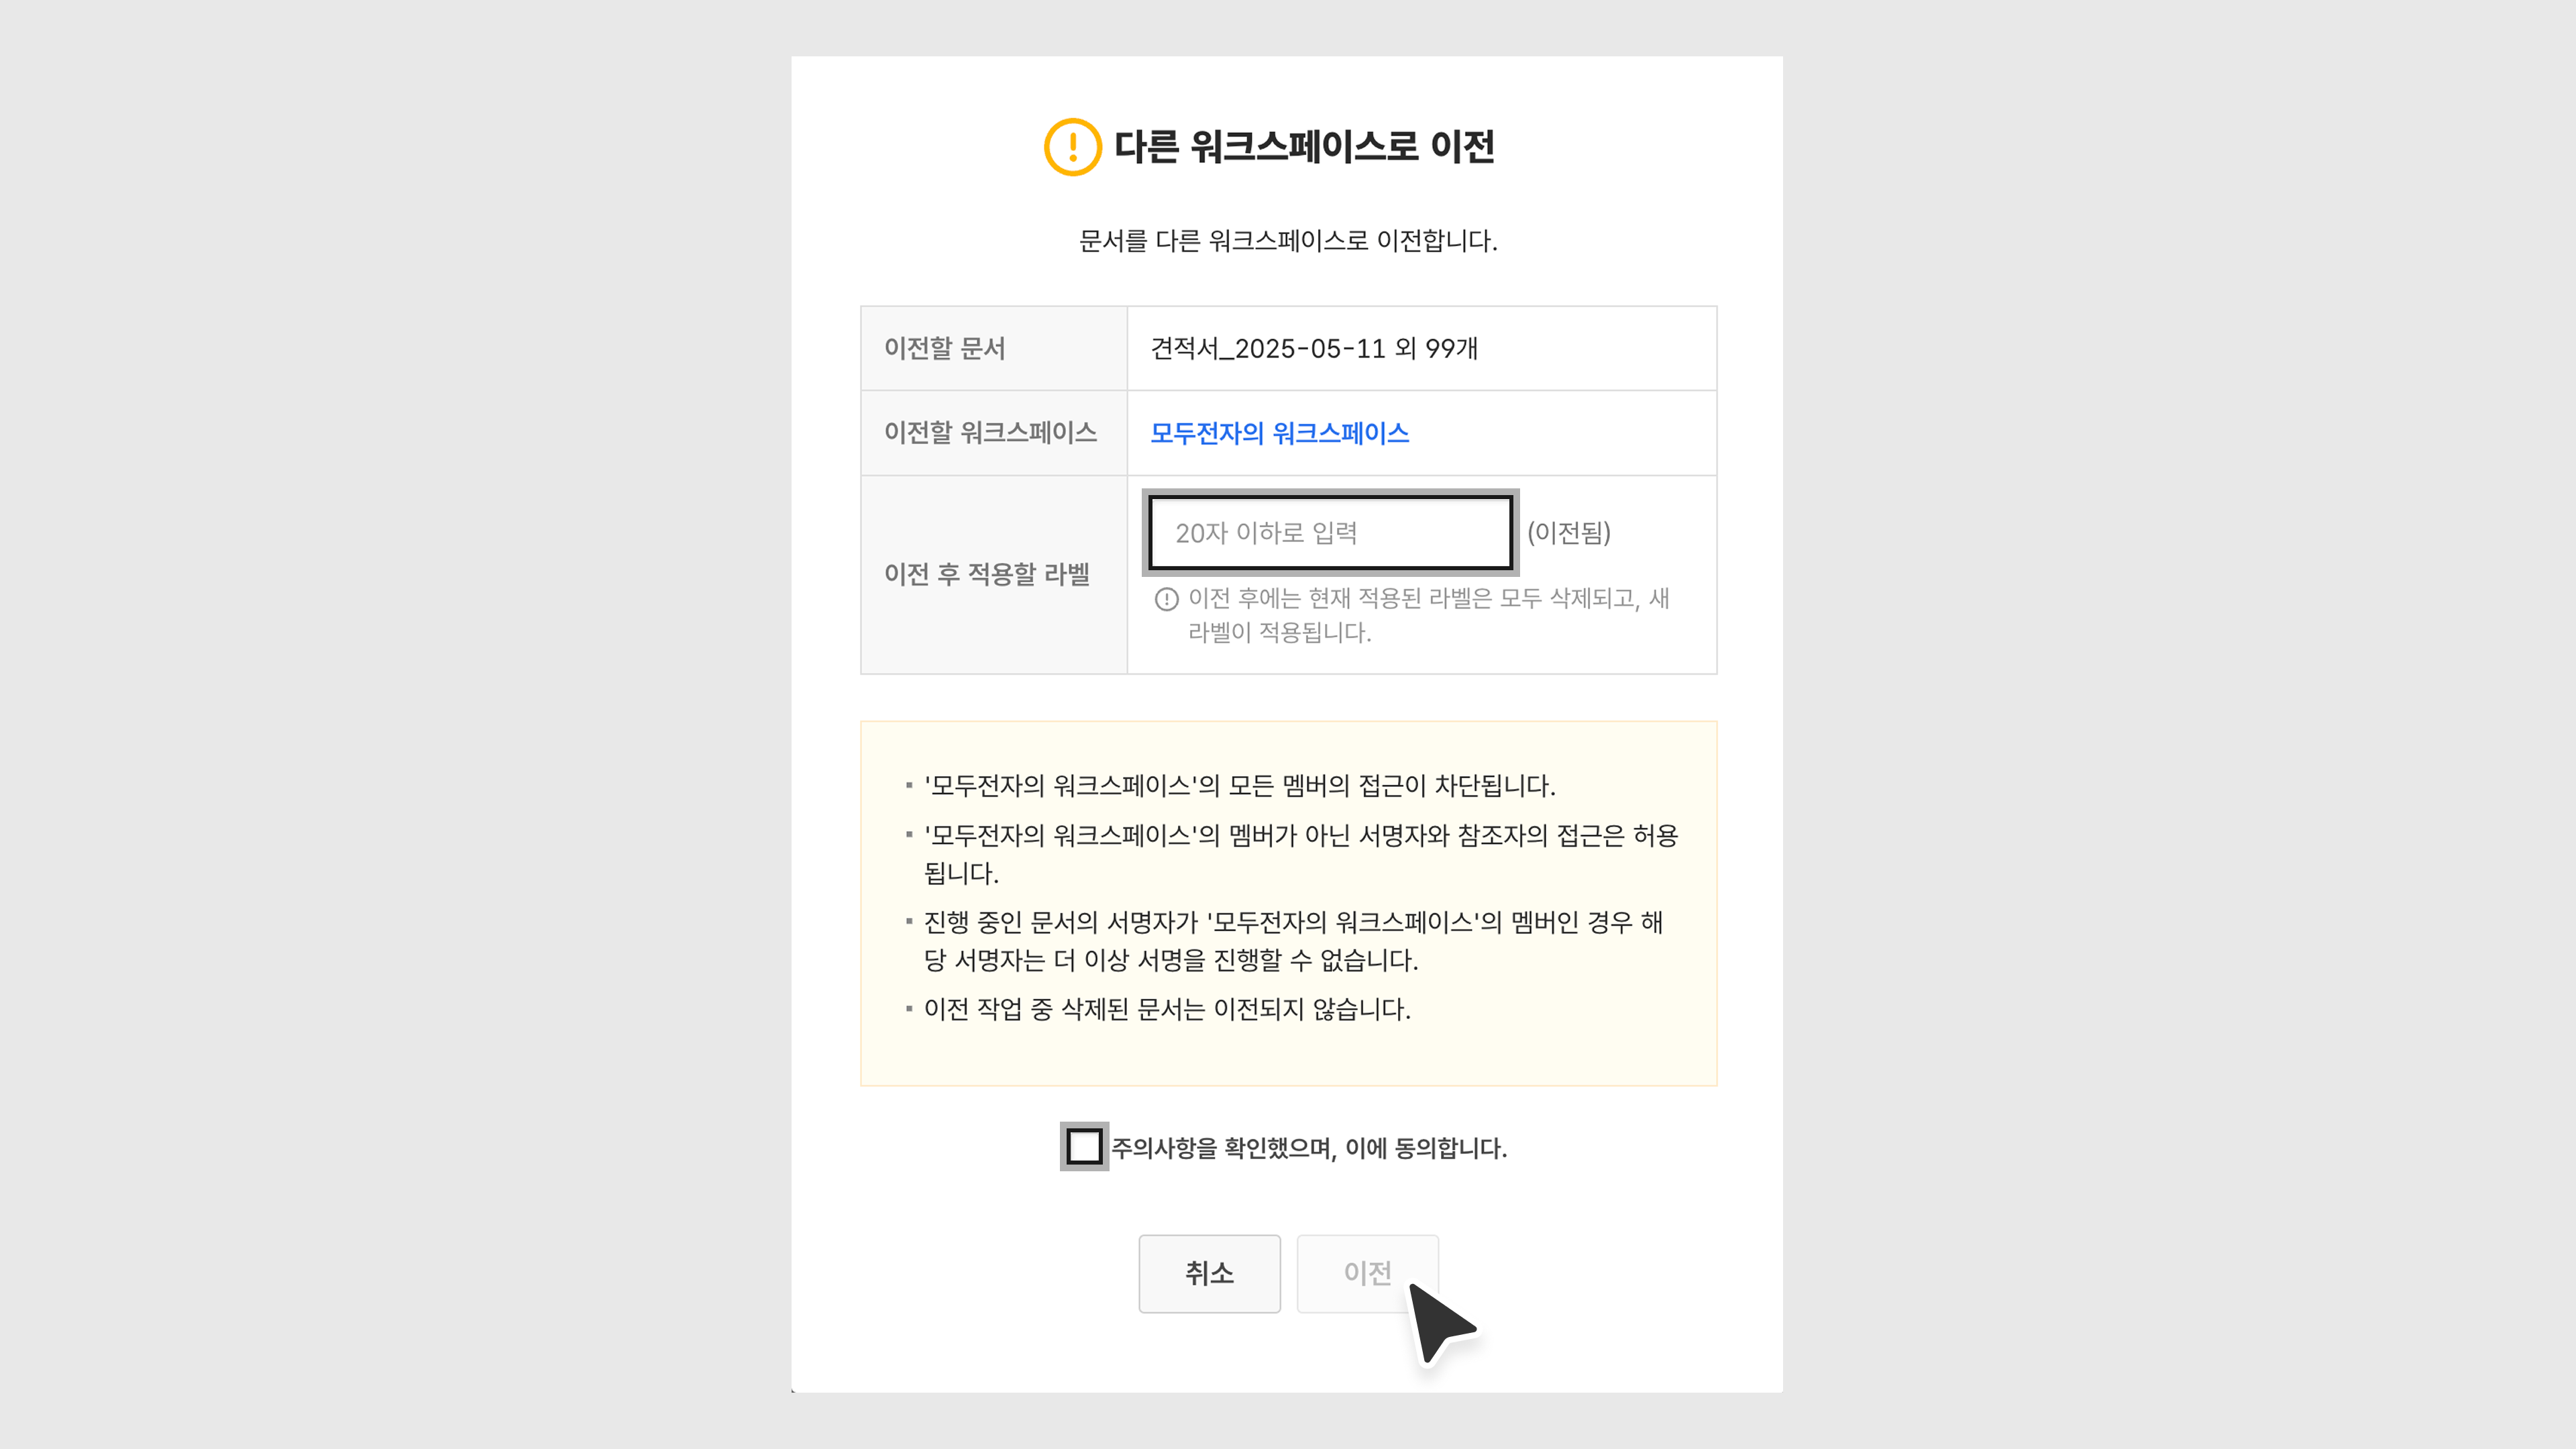Click the notice about signers unable to sign
This screenshot has height=1449, width=2576.
1292,940
